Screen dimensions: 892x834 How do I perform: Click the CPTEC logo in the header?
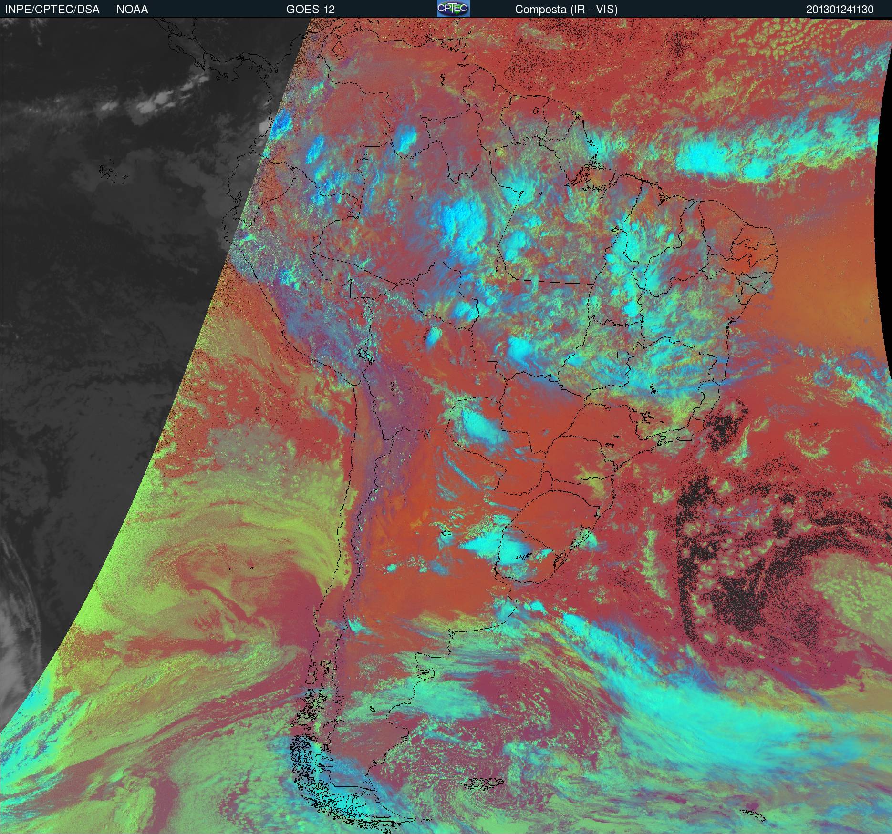[x=453, y=9]
